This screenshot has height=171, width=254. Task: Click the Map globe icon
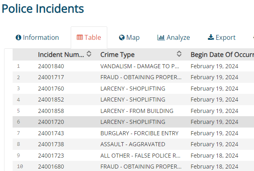tap(122, 38)
